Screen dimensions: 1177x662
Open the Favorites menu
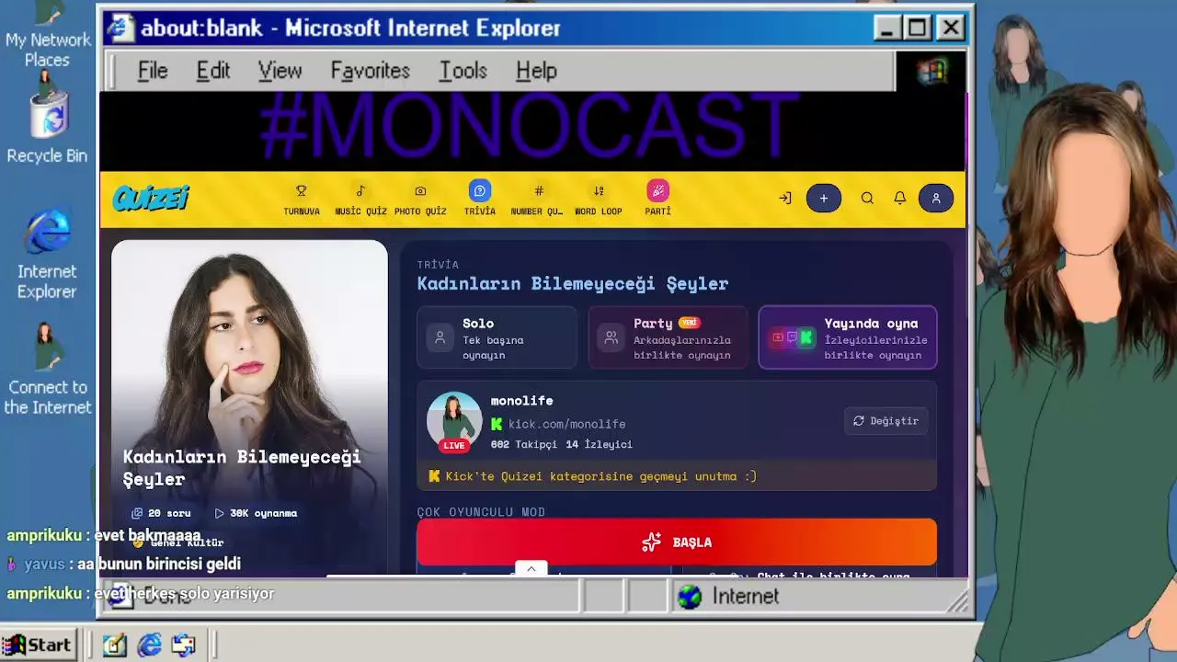[371, 71]
